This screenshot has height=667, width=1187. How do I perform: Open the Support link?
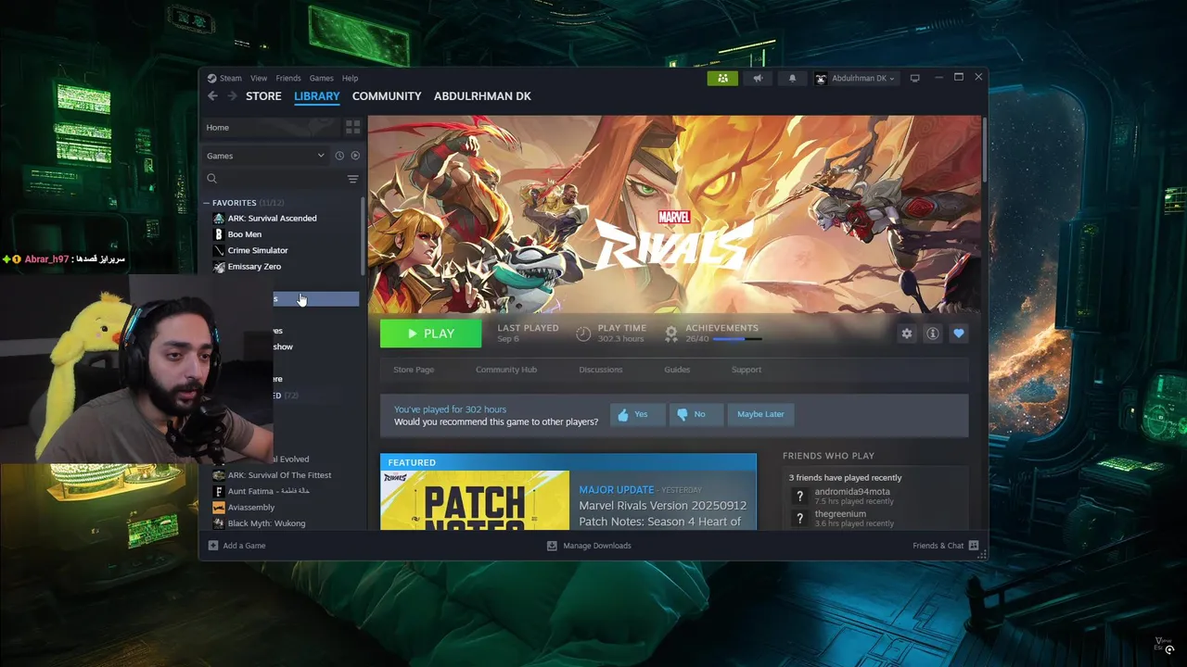pos(747,370)
